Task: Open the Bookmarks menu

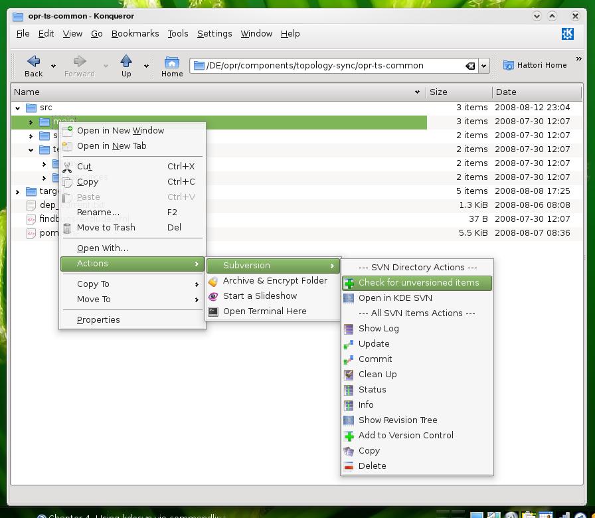Action: 135,34
